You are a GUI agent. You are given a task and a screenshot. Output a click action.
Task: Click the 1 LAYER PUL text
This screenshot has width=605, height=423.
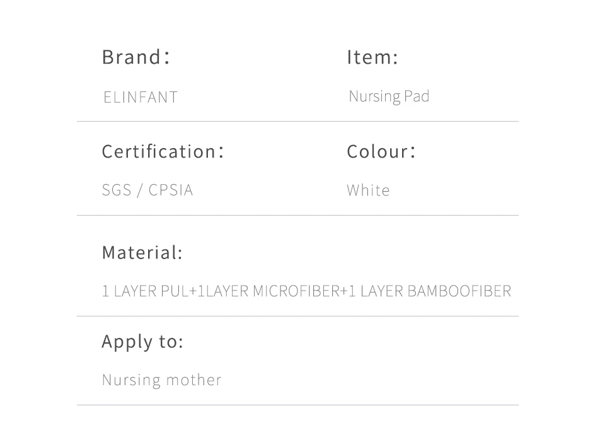pos(145,291)
